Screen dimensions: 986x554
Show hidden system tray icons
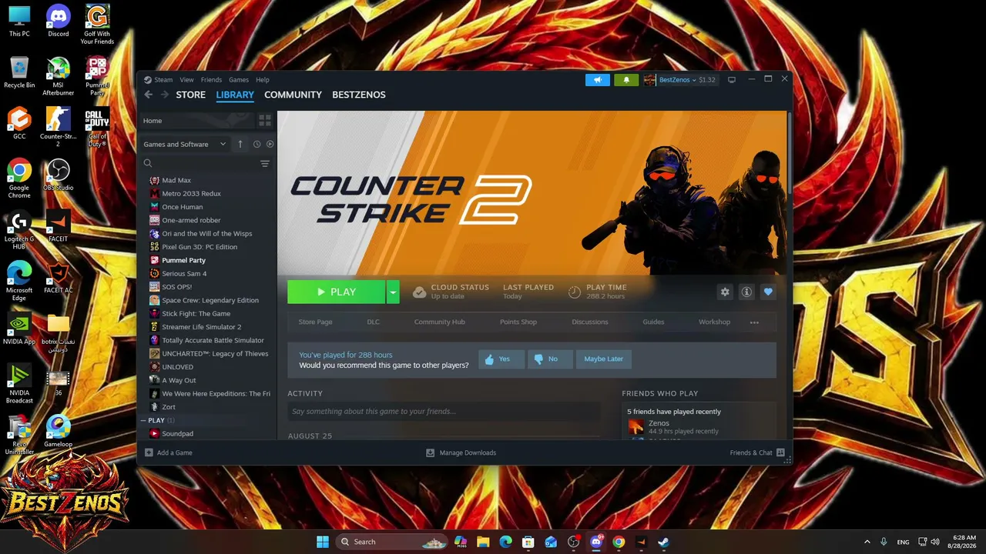click(867, 542)
